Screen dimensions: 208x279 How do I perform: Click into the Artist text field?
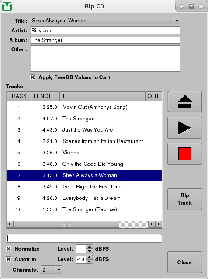point(105,31)
